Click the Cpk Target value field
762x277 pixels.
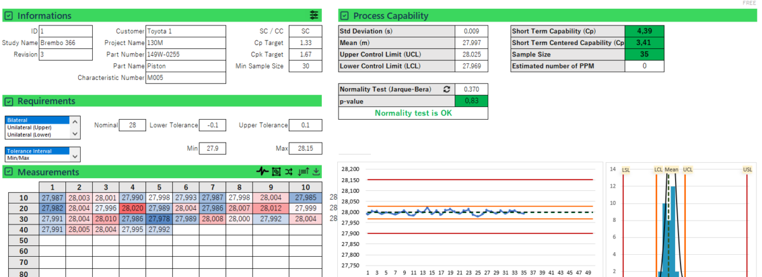point(305,55)
